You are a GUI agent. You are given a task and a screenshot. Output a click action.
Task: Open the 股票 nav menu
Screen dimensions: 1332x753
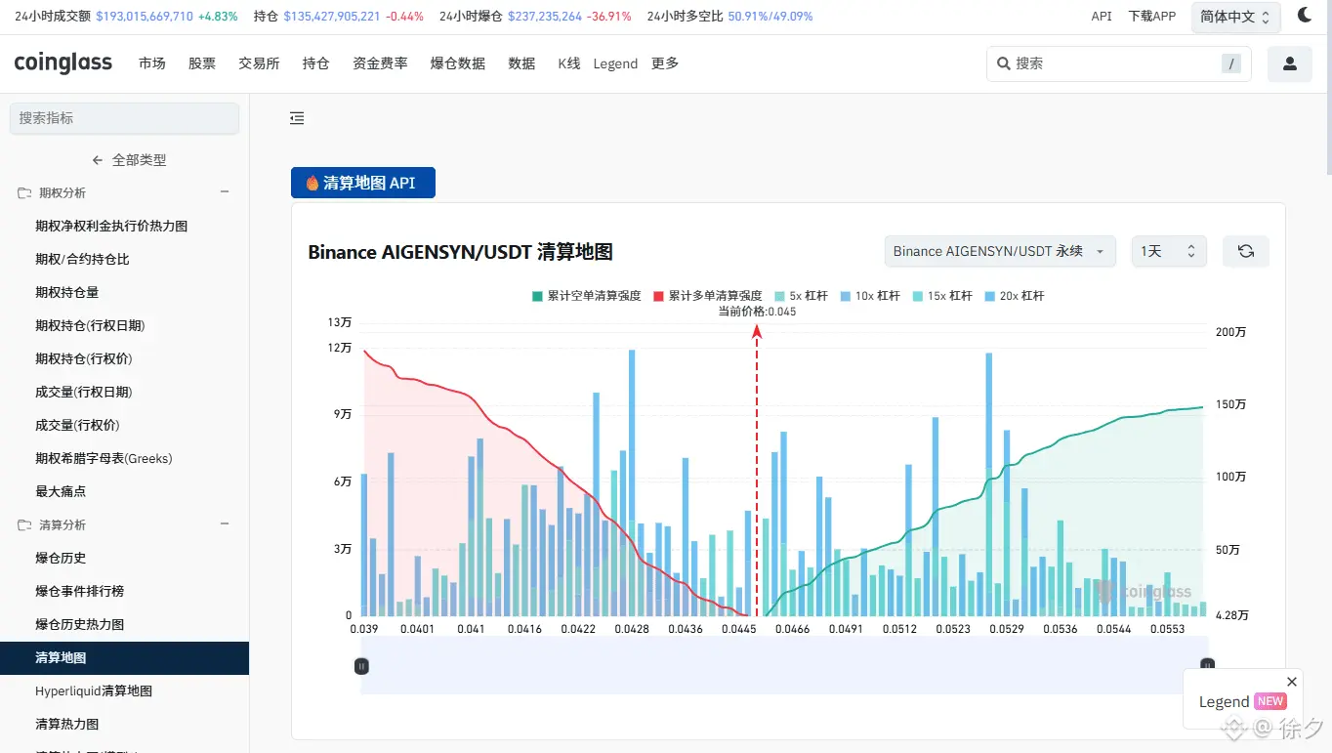coord(202,63)
